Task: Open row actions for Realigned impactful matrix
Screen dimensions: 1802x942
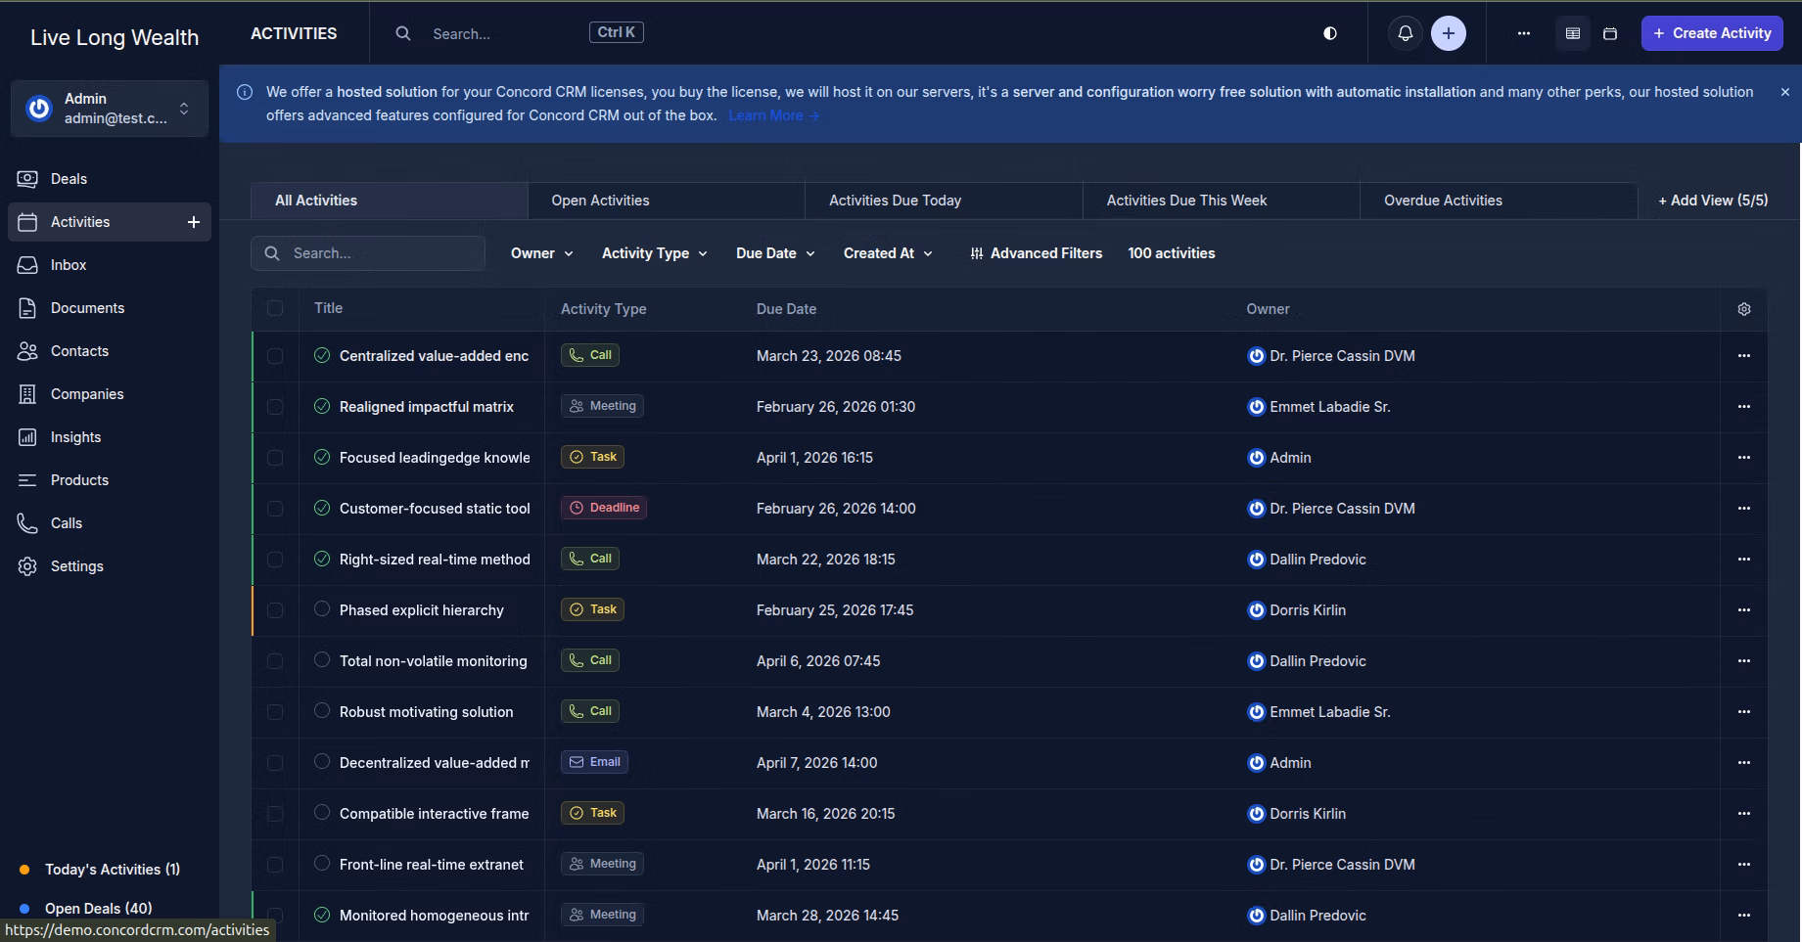Action: [x=1743, y=407]
